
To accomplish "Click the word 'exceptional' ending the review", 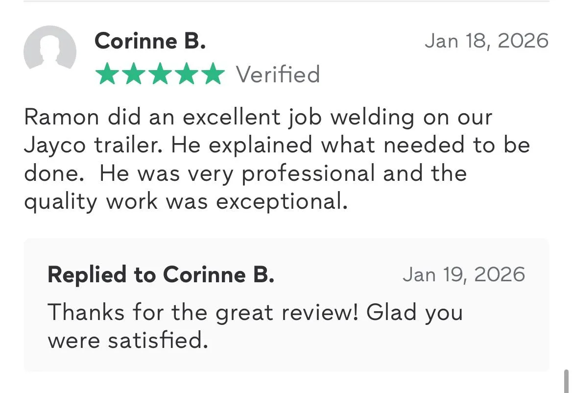I will [x=282, y=201].
